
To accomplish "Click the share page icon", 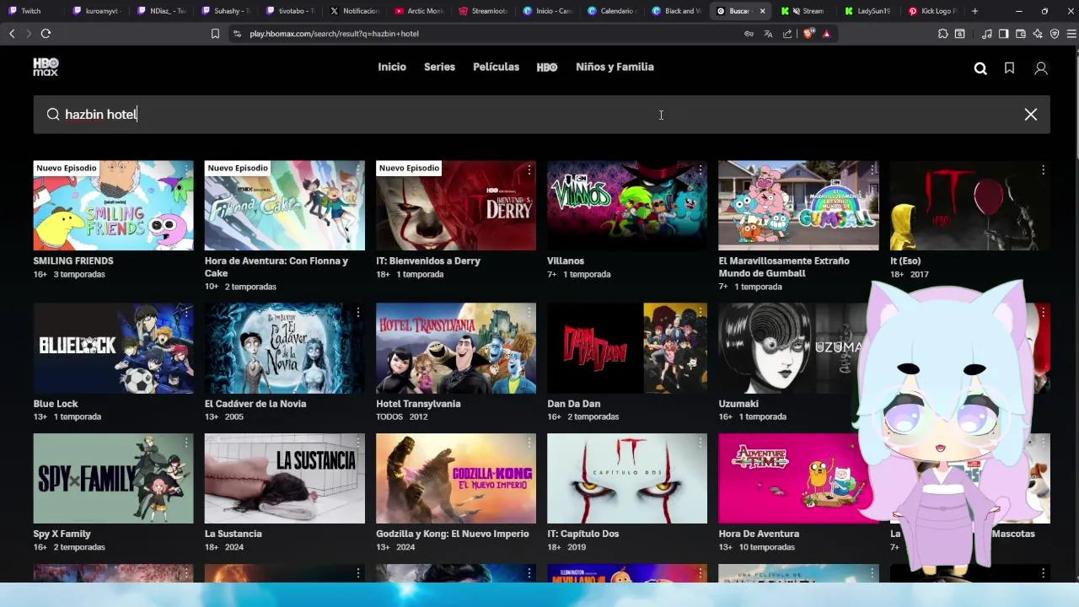I will coord(787,34).
